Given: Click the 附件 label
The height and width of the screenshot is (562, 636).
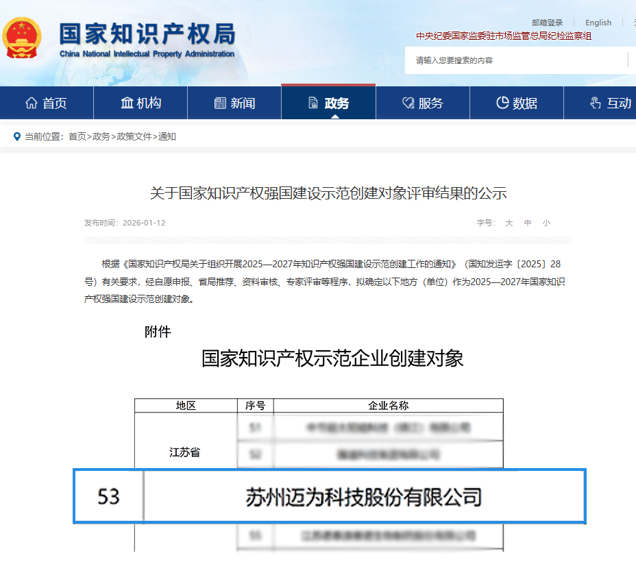Looking at the screenshot, I should [x=158, y=332].
